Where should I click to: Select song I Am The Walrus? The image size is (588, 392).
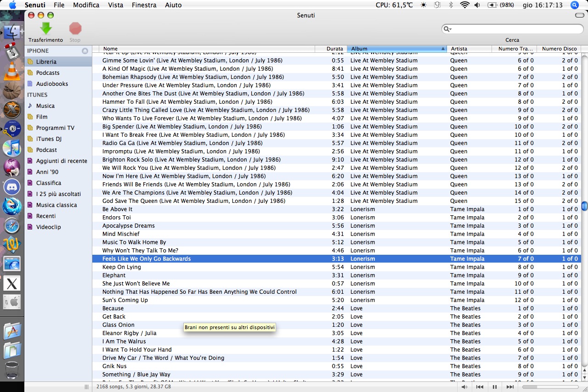tap(337, 342)
